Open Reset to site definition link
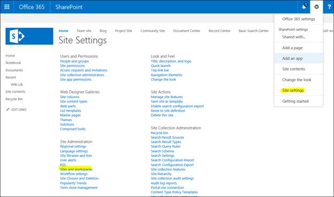334x197 pixels. pyautogui.click(x=168, y=111)
